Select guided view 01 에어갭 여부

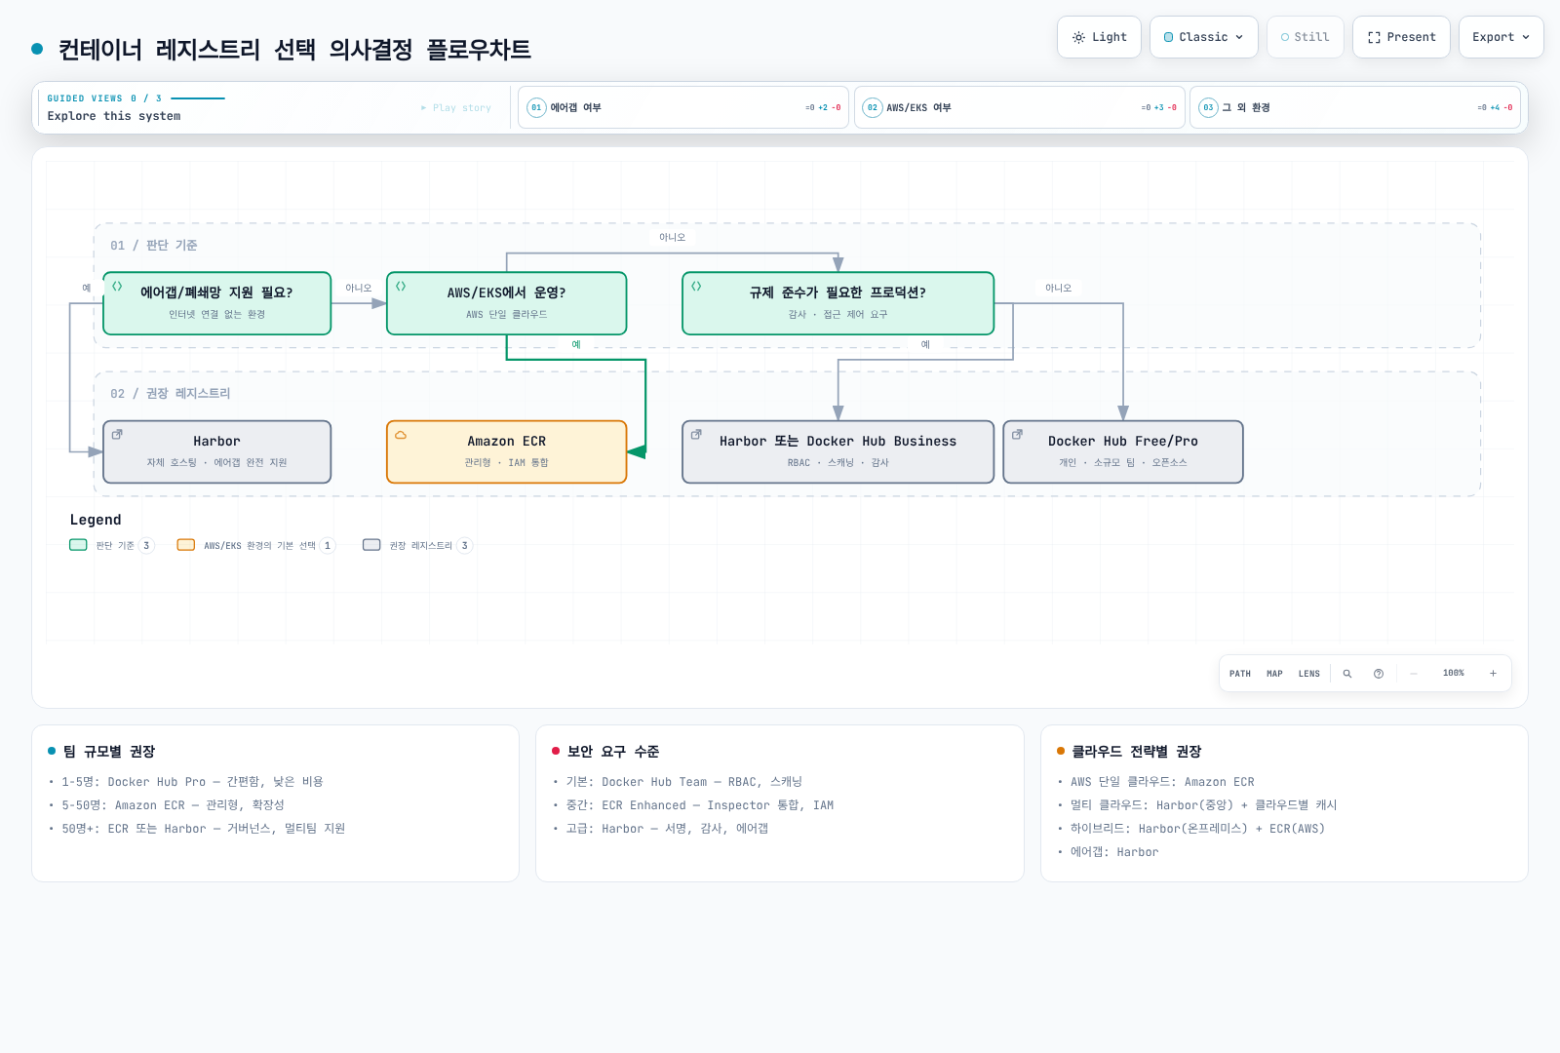click(x=683, y=107)
